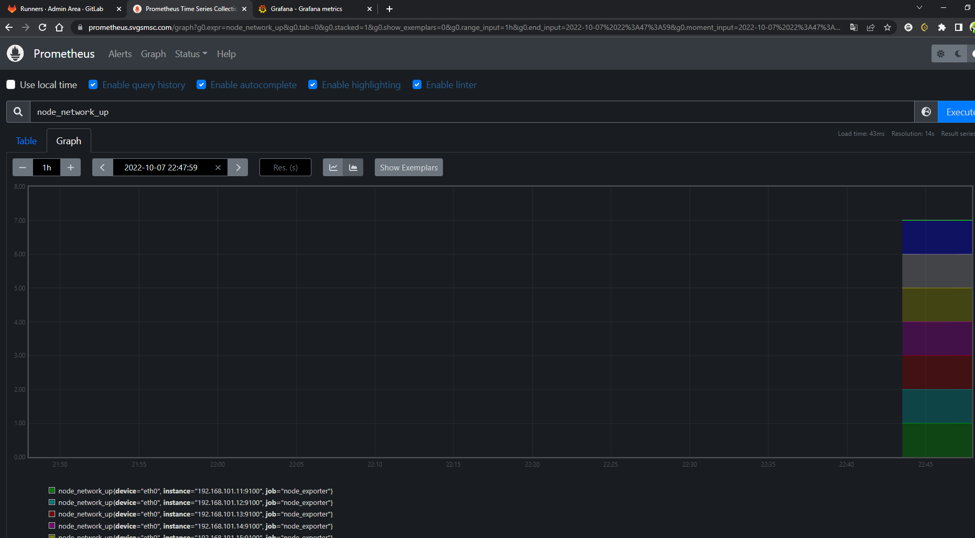Enable the Use local time checkbox
This screenshot has width=975, height=538.
[10, 84]
